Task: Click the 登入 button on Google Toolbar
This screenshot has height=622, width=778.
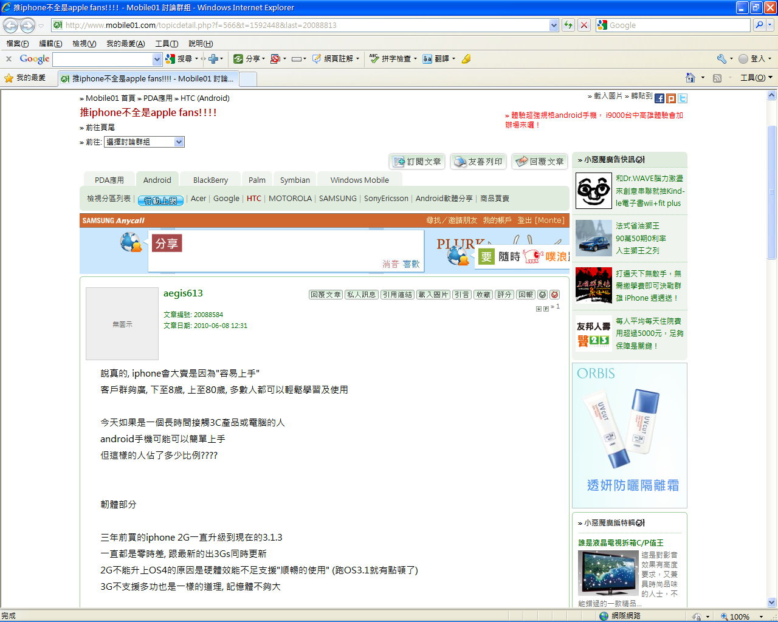Action: pos(755,59)
